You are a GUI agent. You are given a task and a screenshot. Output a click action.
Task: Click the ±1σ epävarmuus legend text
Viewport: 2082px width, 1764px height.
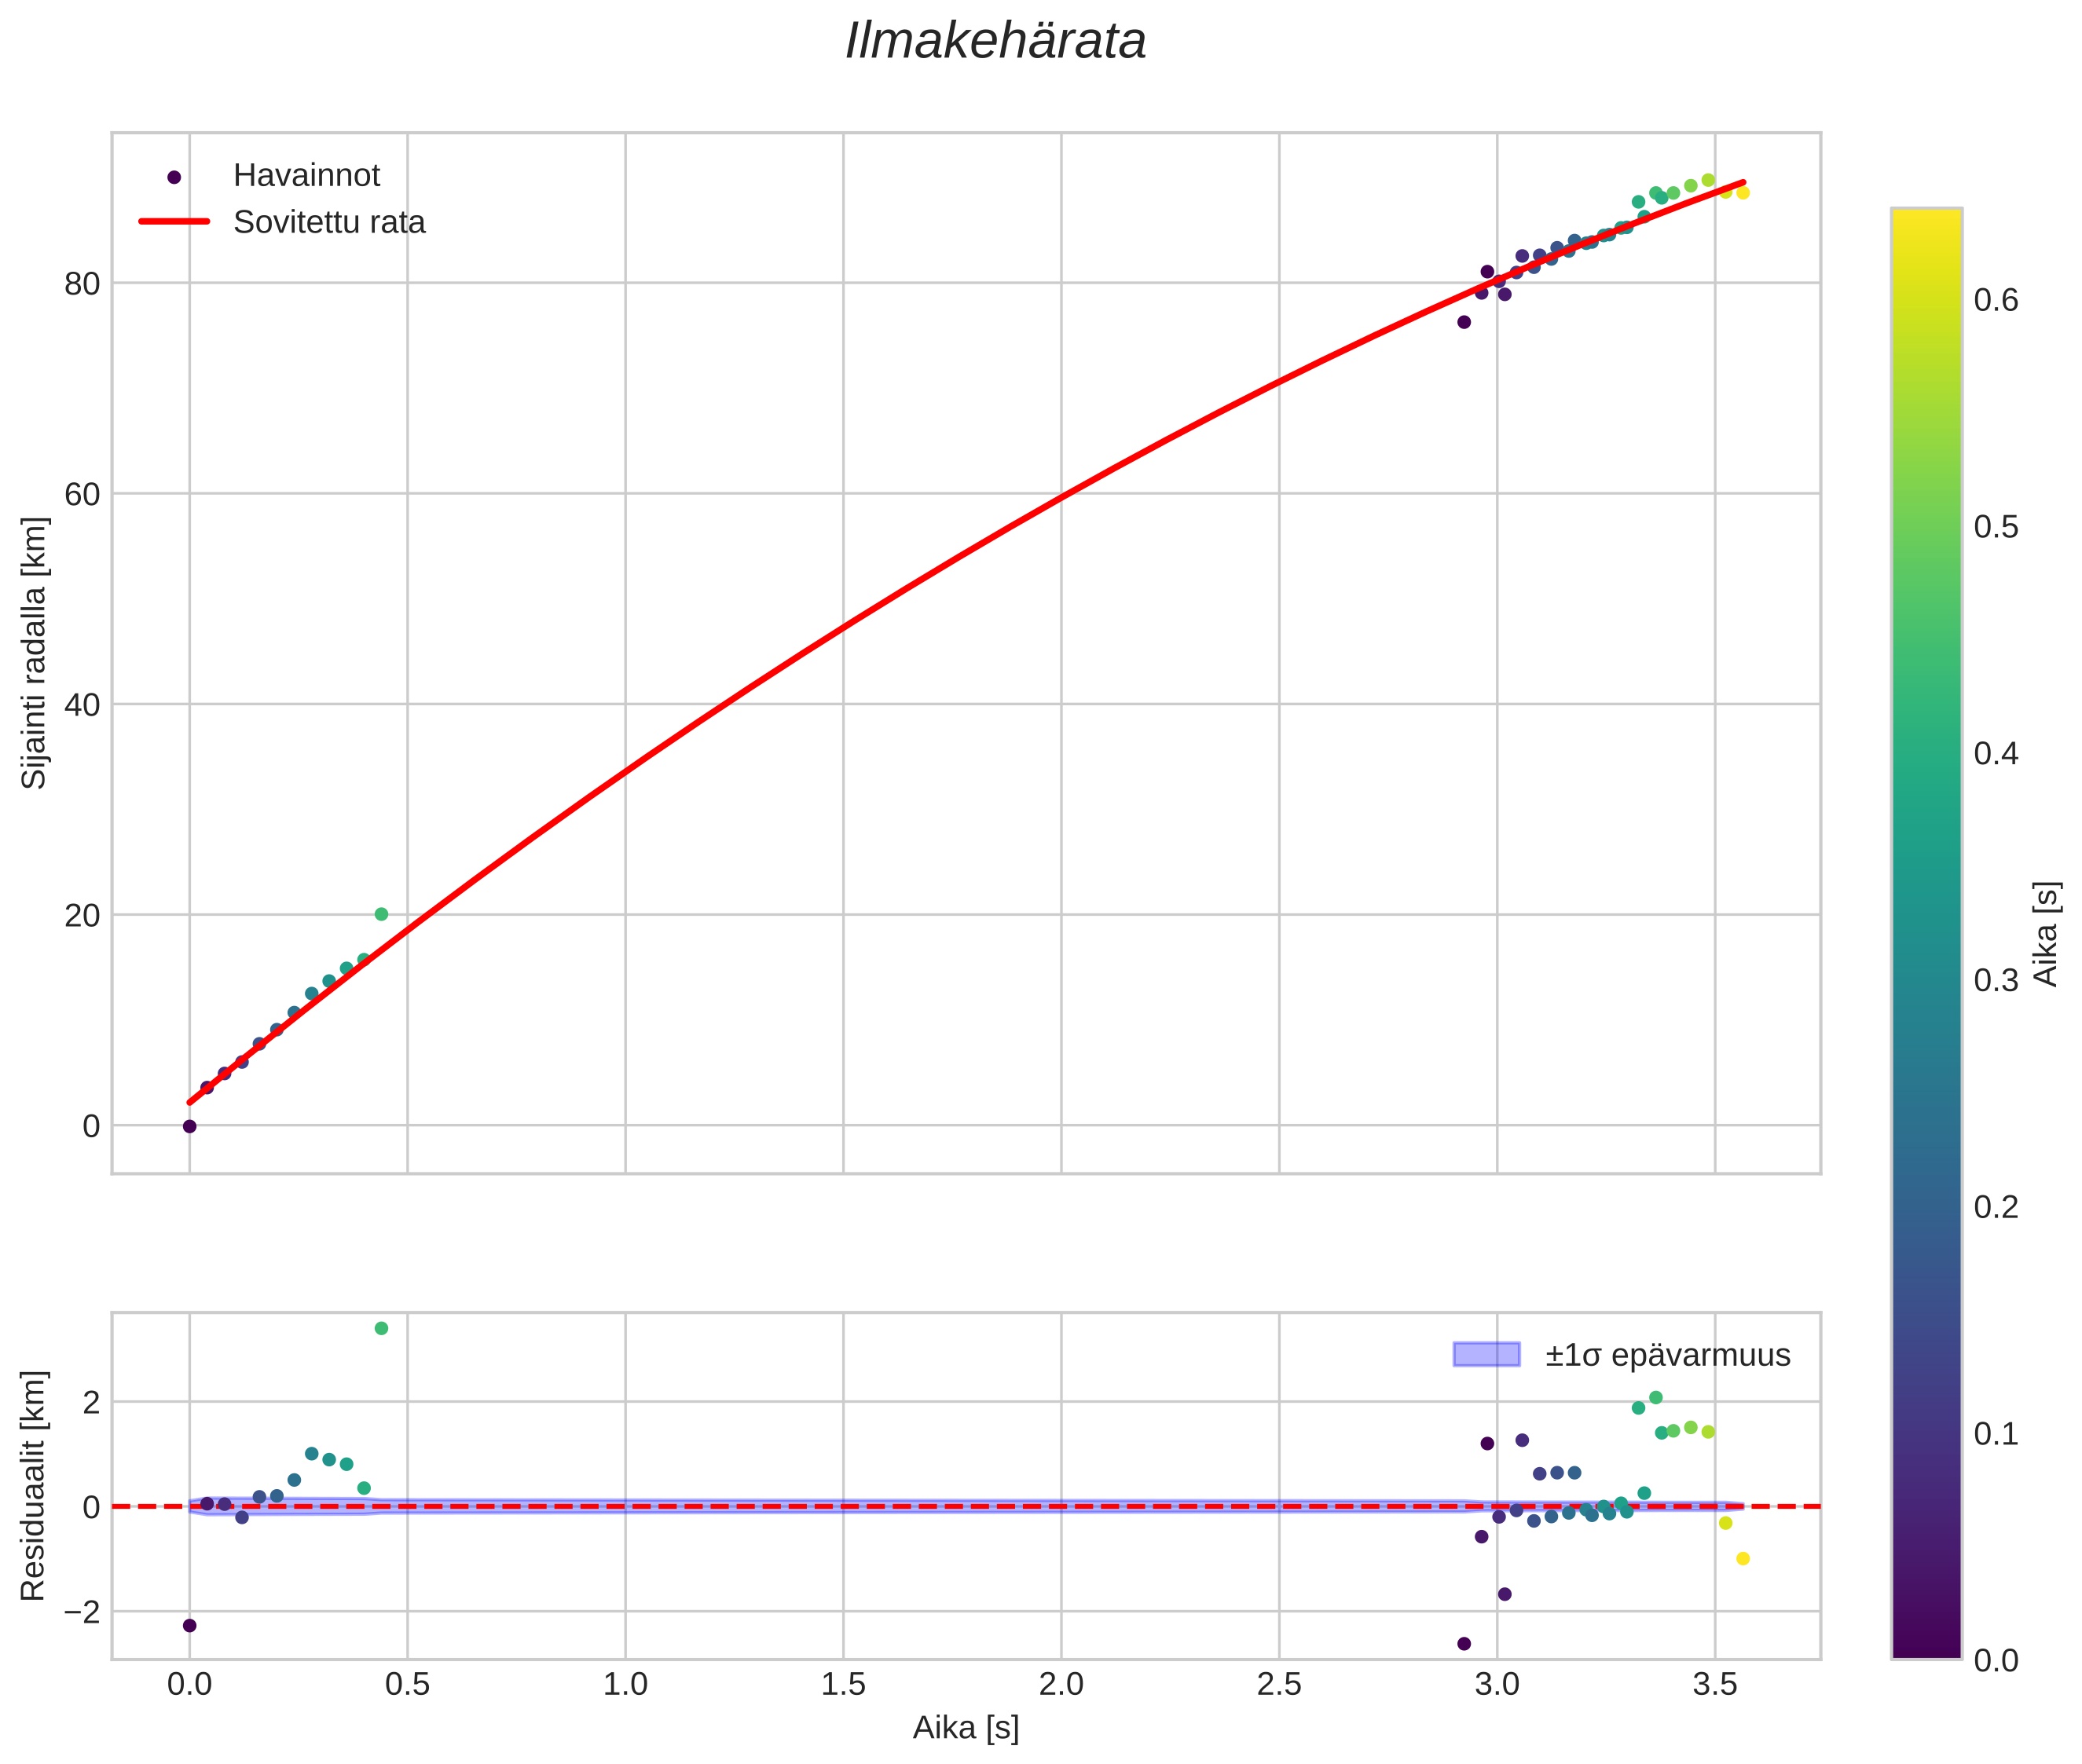pos(1667,1355)
